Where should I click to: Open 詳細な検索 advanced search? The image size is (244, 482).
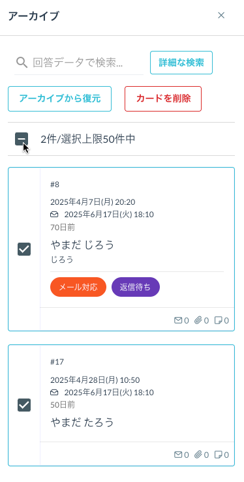point(181,63)
